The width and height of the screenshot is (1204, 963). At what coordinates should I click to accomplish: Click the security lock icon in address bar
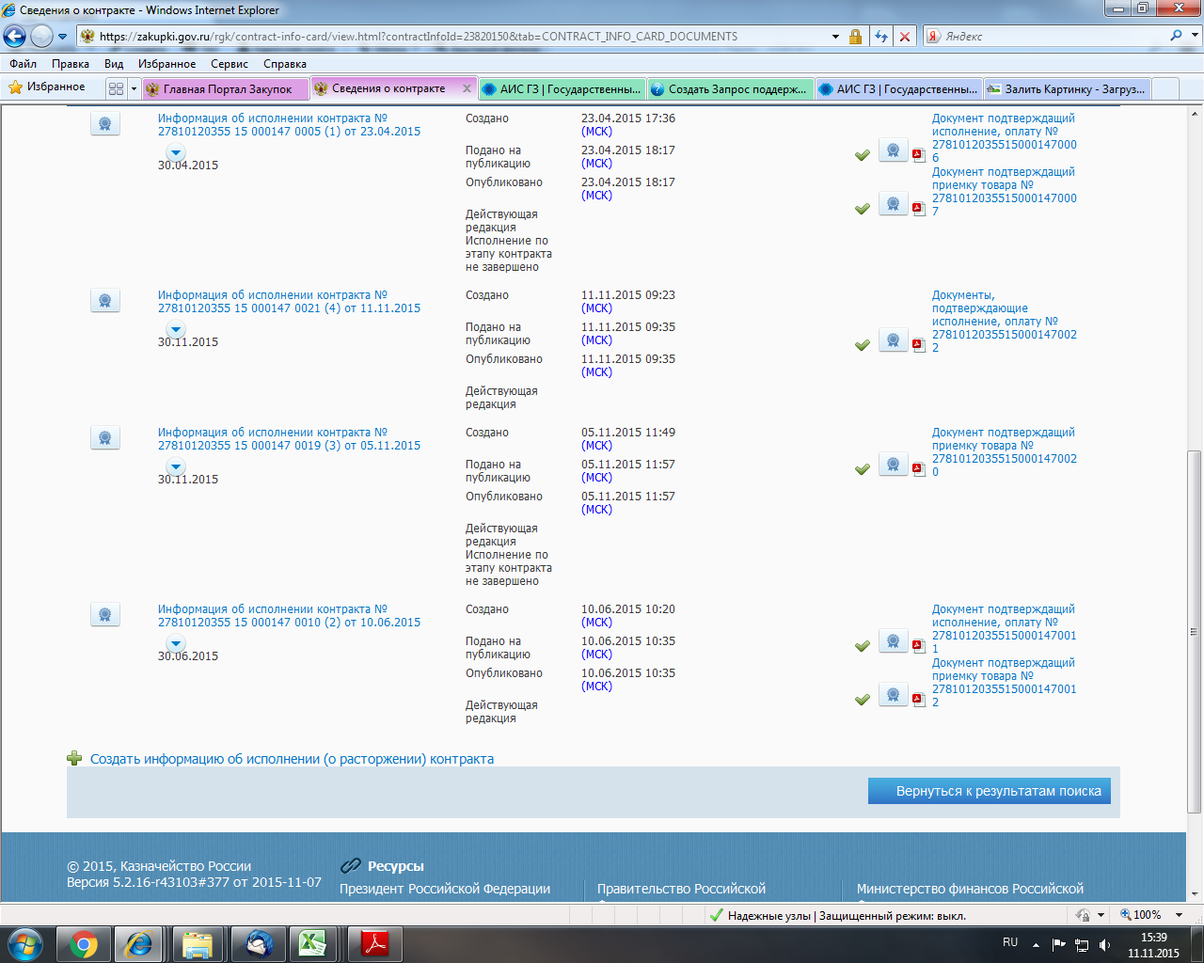[855, 37]
